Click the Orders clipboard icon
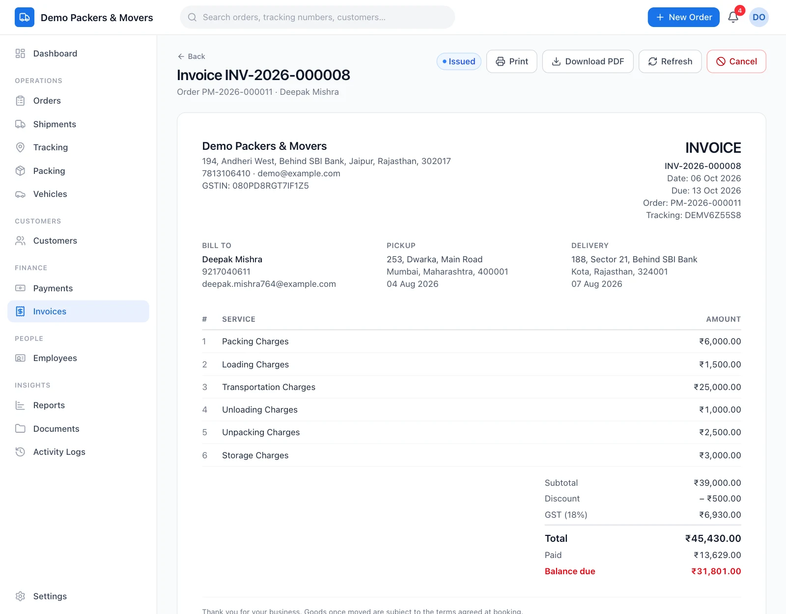 pyautogui.click(x=20, y=101)
